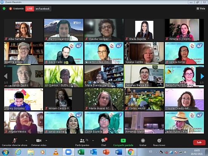The width and height of the screenshot is (208, 156).
Task: Select Lili Quiroz's video tile
Action: tap(64, 76)
